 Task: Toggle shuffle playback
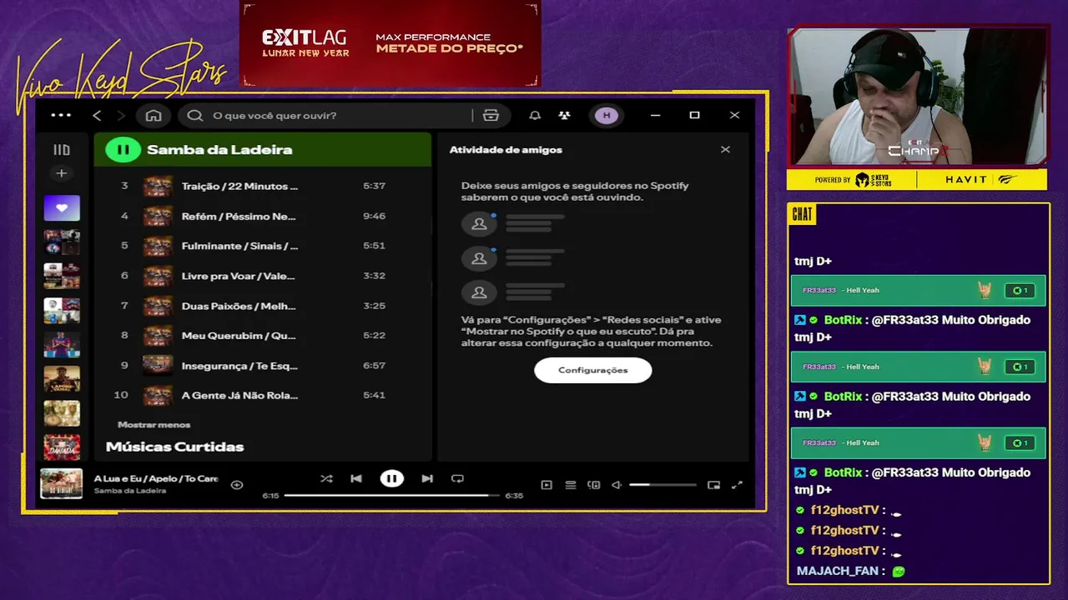pos(326,478)
